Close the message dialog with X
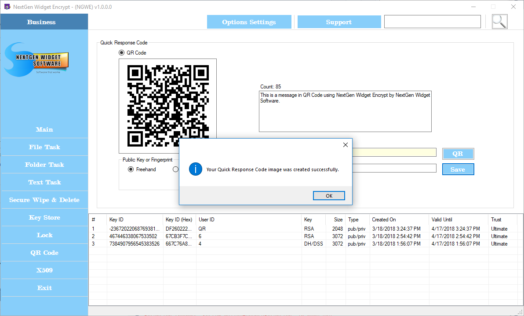The image size is (524, 316). click(x=345, y=145)
